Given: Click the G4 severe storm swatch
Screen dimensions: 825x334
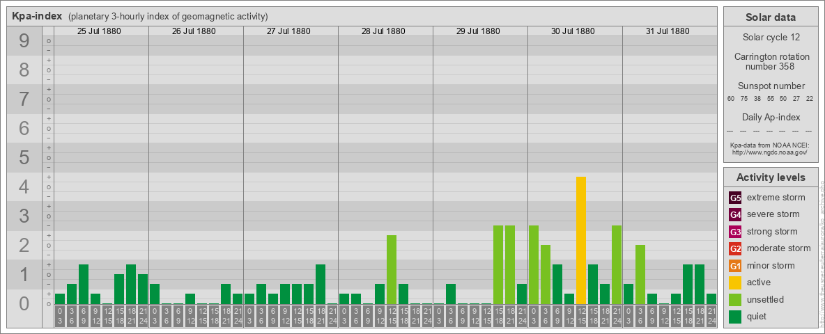Looking at the screenshot, I should pos(736,215).
